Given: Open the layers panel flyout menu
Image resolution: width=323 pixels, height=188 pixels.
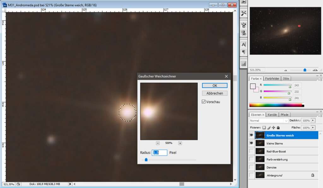Looking at the screenshot, I should [x=320, y=116].
